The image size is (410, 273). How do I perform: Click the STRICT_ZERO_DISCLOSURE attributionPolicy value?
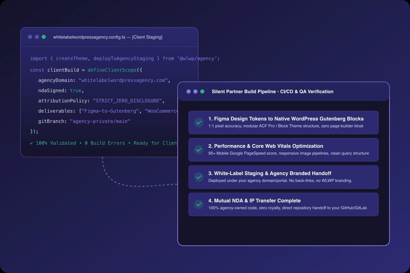click(x=128, y=101)
